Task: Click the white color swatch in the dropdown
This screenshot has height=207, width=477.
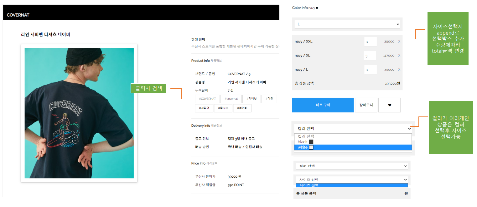Action: (311, 147)
